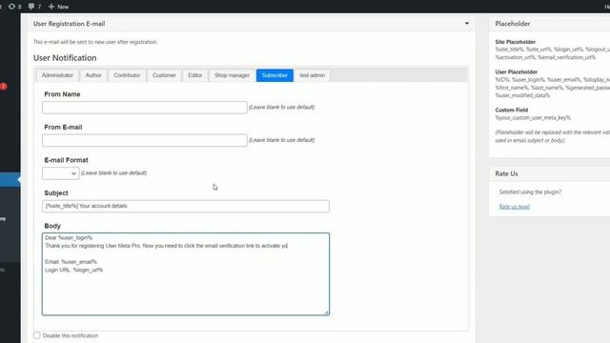
Task: Click the User Notification heading
Action: point(65,58)
